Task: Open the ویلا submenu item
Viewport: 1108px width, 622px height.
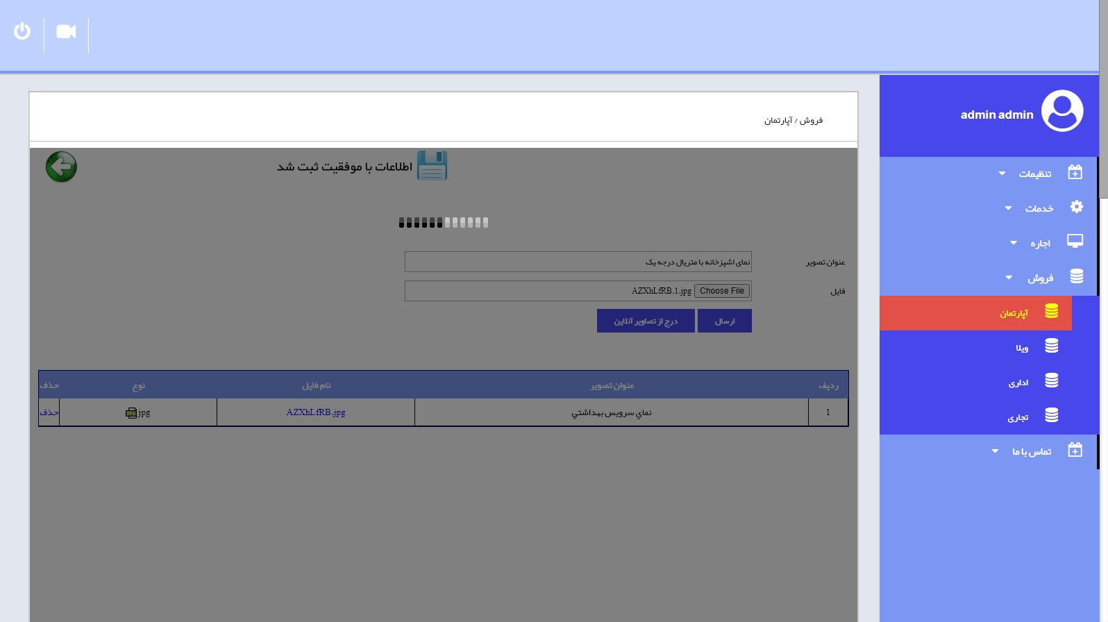Action: [1022, 348]
